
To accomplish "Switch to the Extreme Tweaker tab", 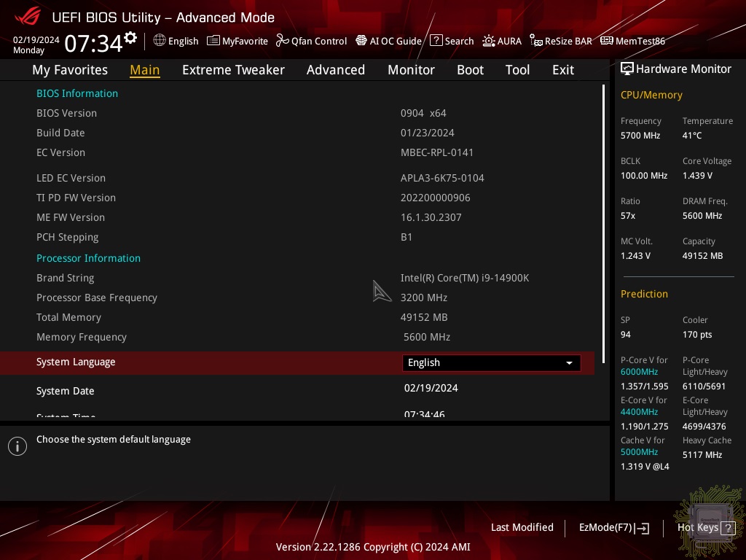I will tap(233, 70).
